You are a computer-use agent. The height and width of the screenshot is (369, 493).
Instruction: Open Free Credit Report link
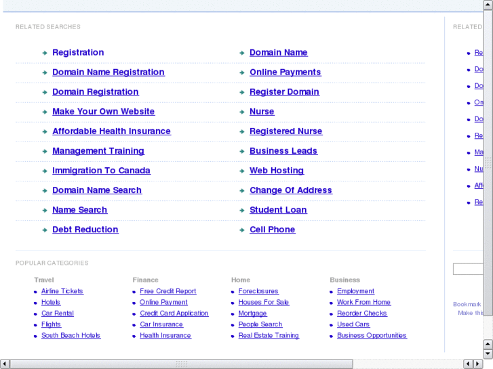point(168,291)
